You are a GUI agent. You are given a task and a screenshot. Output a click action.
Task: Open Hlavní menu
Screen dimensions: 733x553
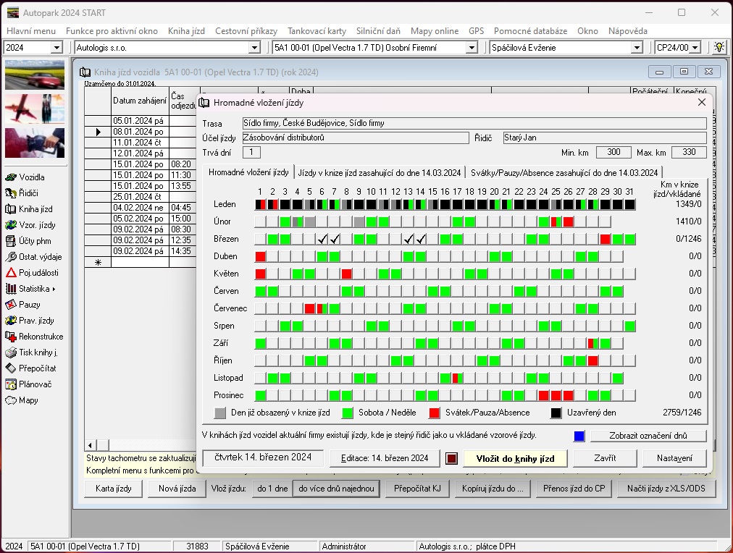pyautogui.click(x=31, y=31)
